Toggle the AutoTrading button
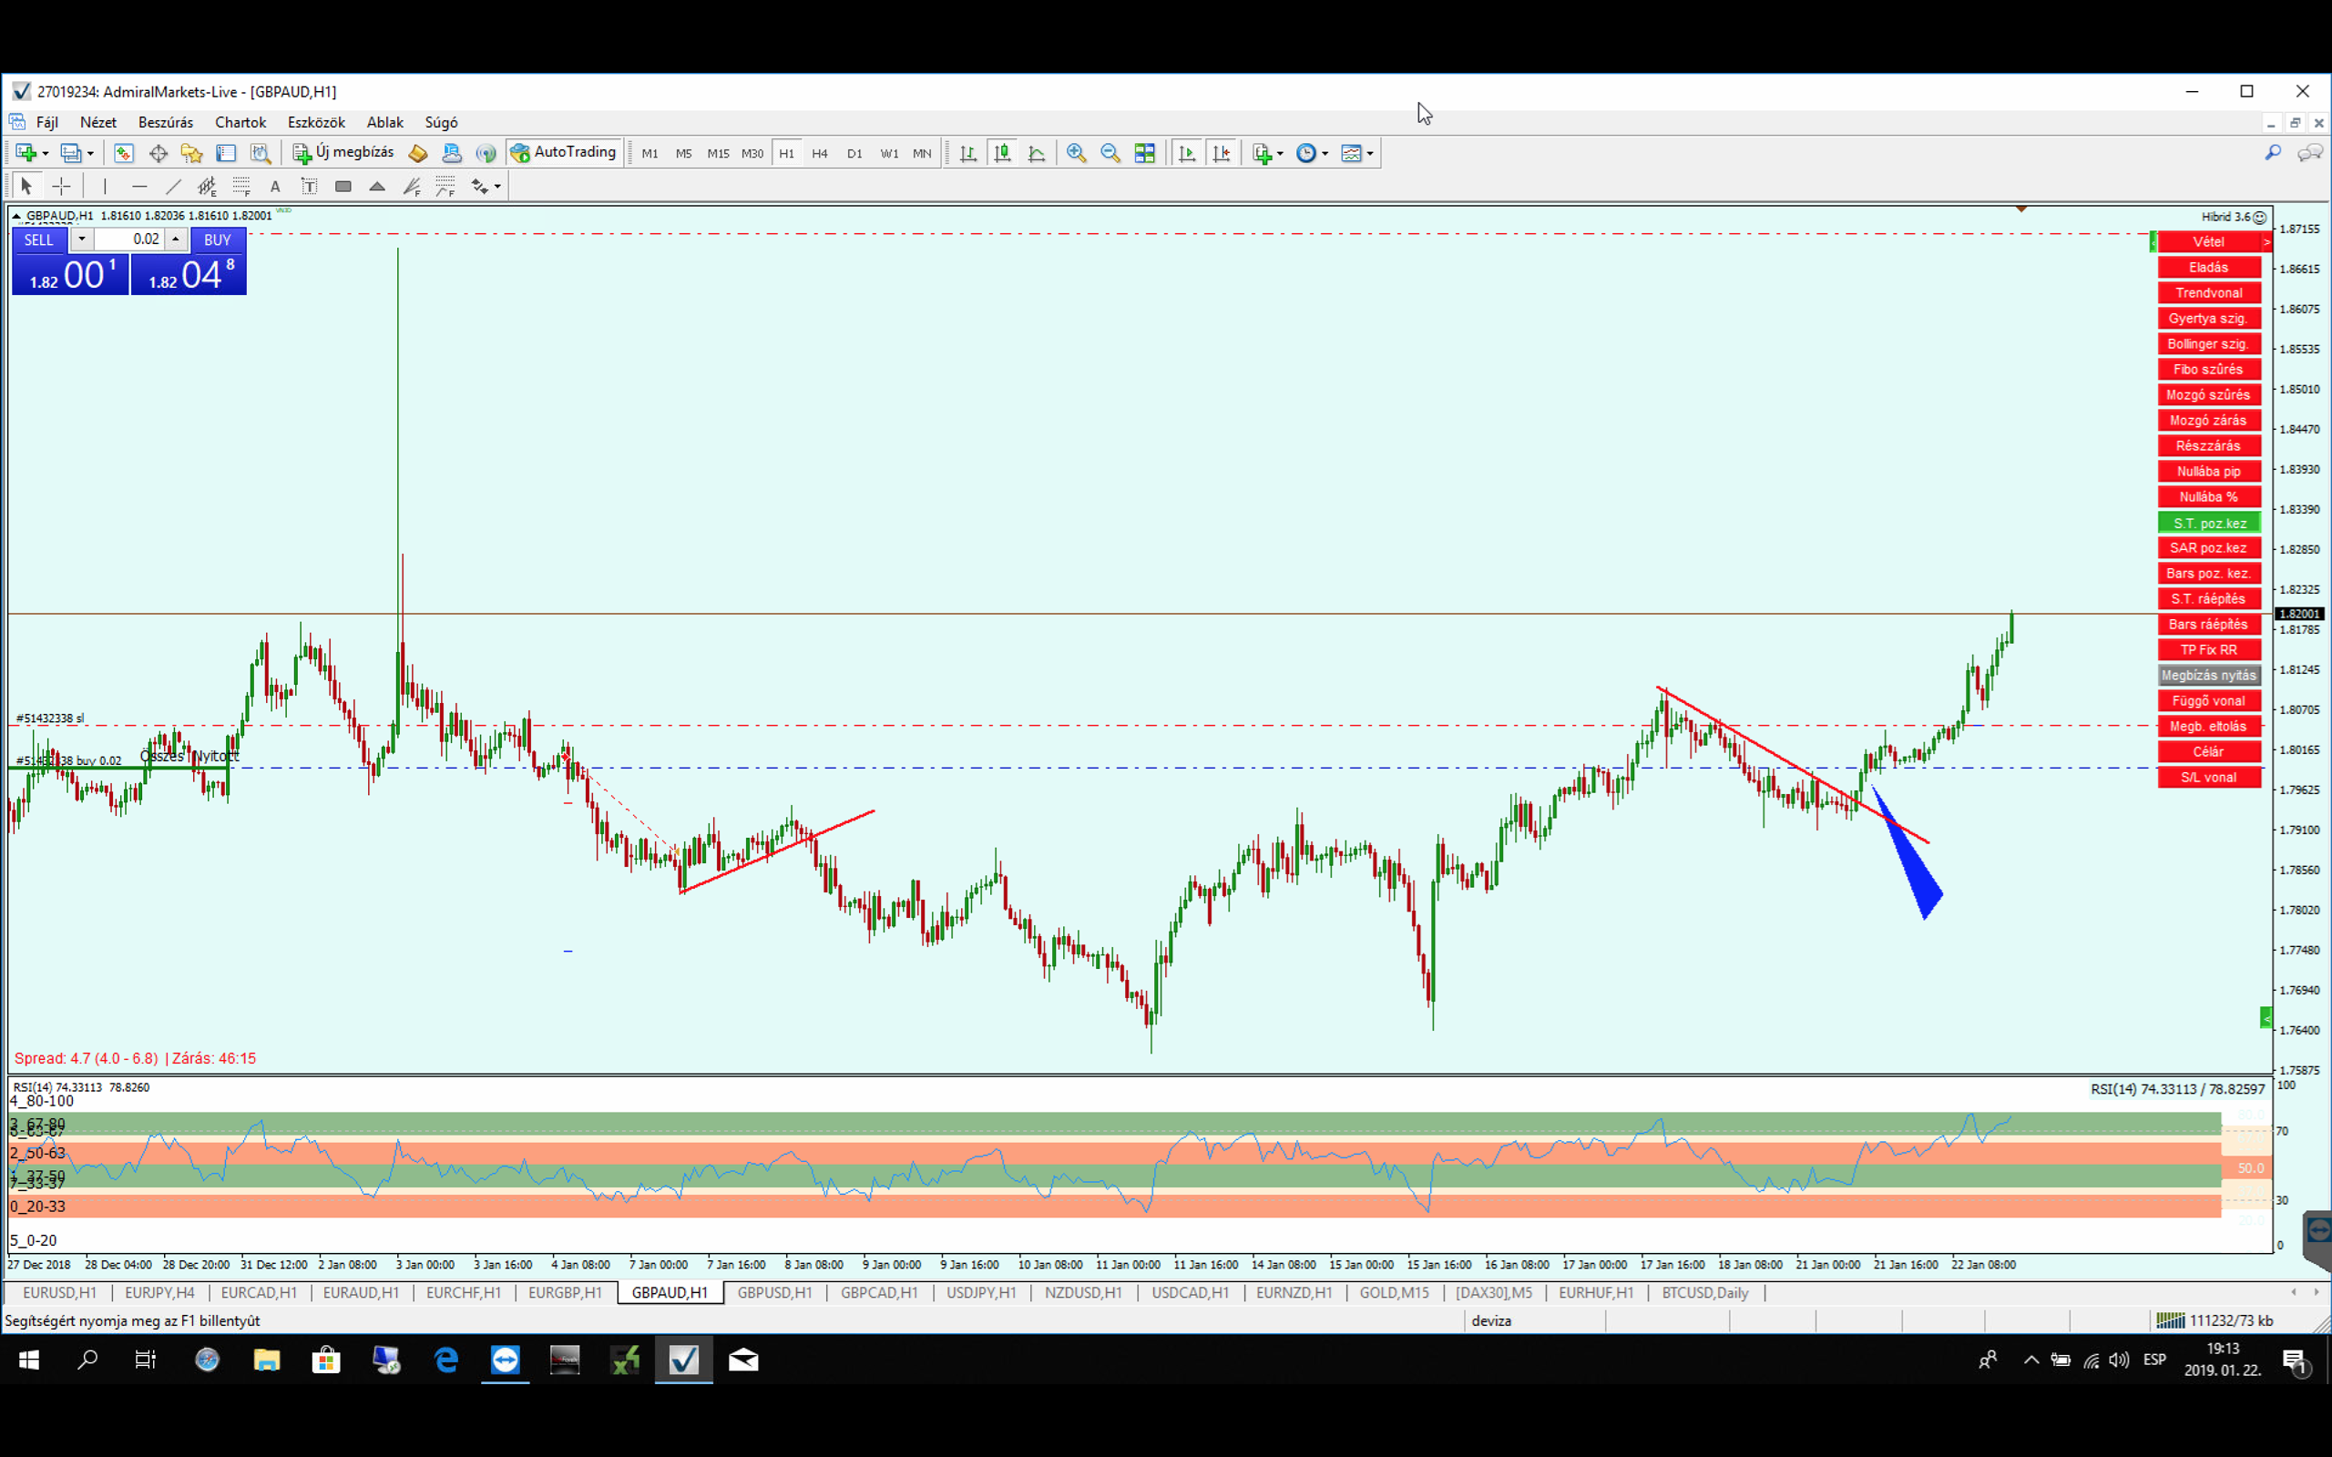This screenshot has width=2332, height=1457. 564,152
